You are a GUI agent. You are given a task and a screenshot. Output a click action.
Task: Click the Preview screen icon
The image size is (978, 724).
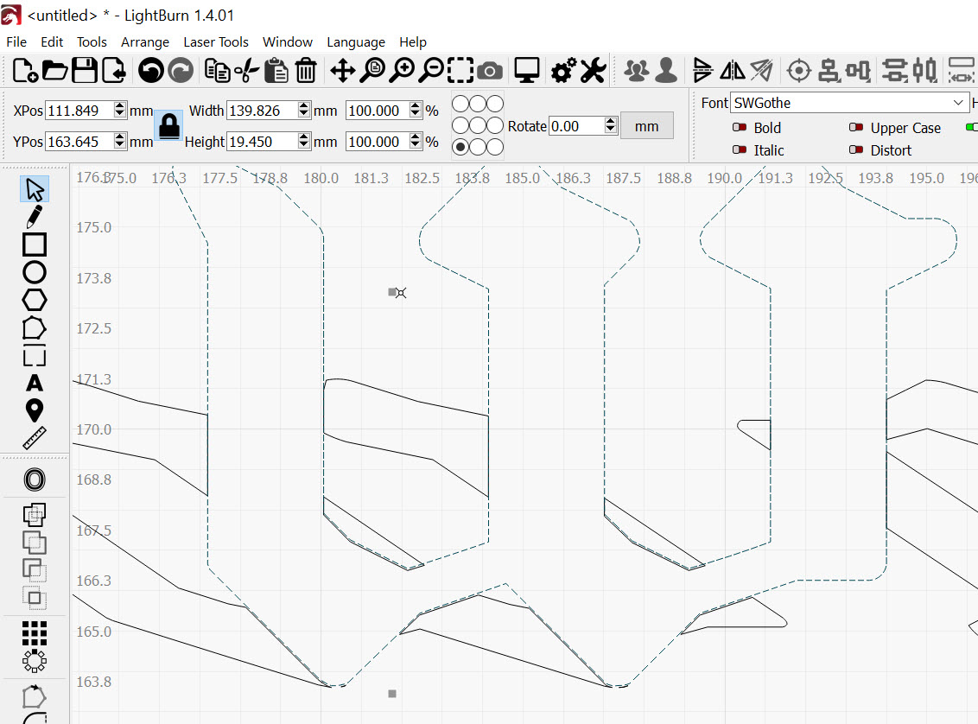point(527,71)
